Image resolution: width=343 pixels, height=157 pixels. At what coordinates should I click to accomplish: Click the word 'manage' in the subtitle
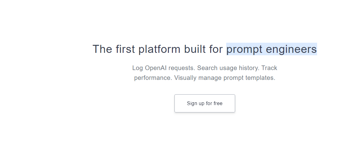coord(210,78)
